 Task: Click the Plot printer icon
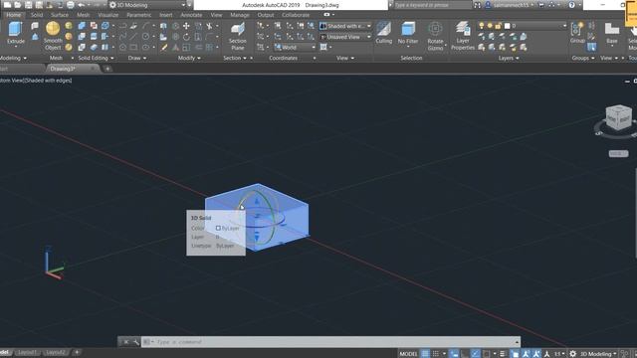(x=71, y=5)
